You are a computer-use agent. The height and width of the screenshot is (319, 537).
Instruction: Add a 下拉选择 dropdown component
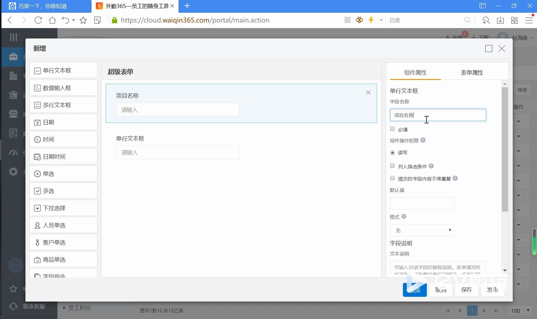pos(63,208)
